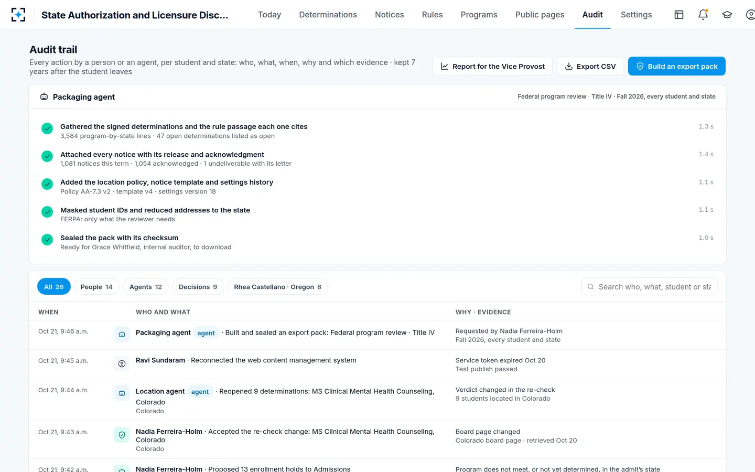Open the layout panel icon
Screen dimensions: 755x472
pyautogui.click(x=679, y=15)
